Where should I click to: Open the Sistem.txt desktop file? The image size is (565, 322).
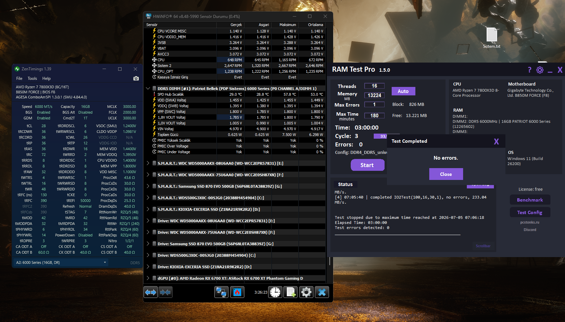click(492, 38)
